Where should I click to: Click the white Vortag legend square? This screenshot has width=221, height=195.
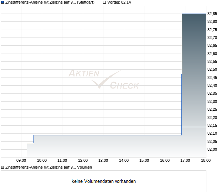pos(104,2)
